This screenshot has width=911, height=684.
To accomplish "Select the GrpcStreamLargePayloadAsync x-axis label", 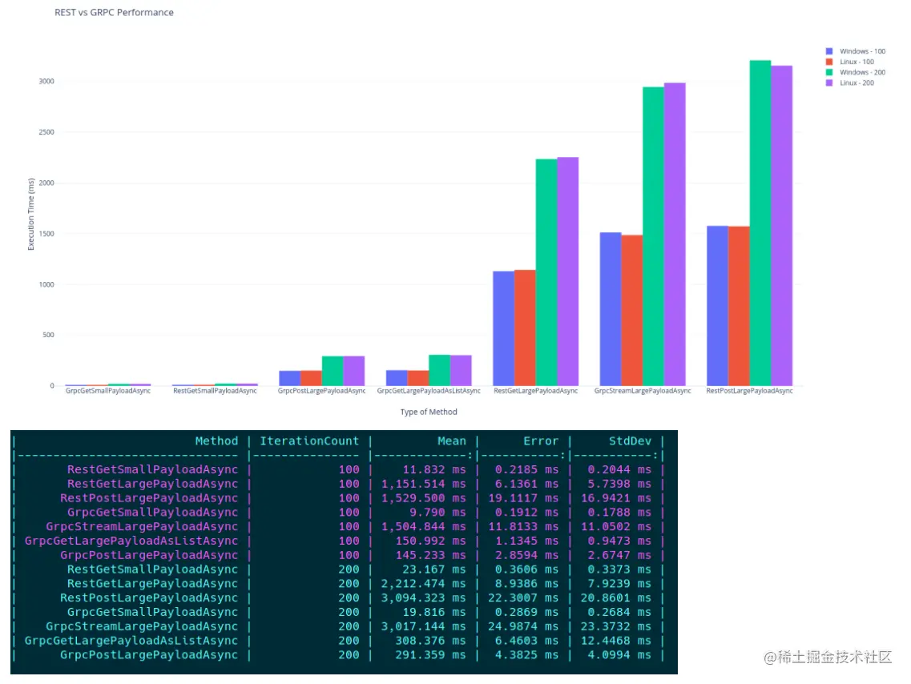I will 643,391.
